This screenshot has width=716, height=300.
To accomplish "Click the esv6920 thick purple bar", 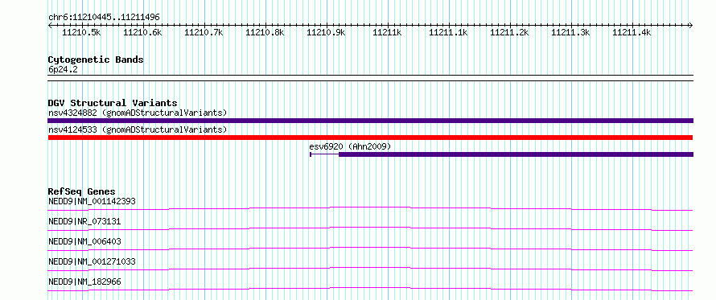I will [516, 154].
